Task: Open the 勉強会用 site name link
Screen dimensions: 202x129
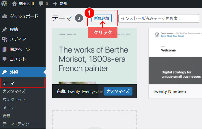Action: [x=27, y=4]
